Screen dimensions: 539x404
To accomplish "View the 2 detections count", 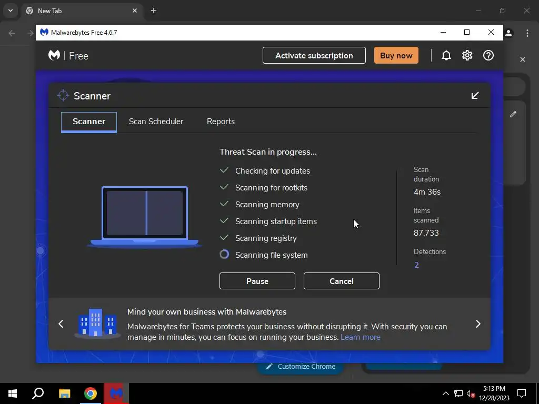I will point(417,265).
